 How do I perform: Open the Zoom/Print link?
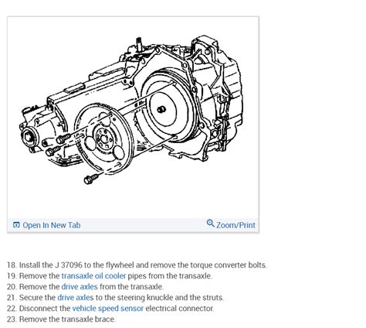[236, 225]
